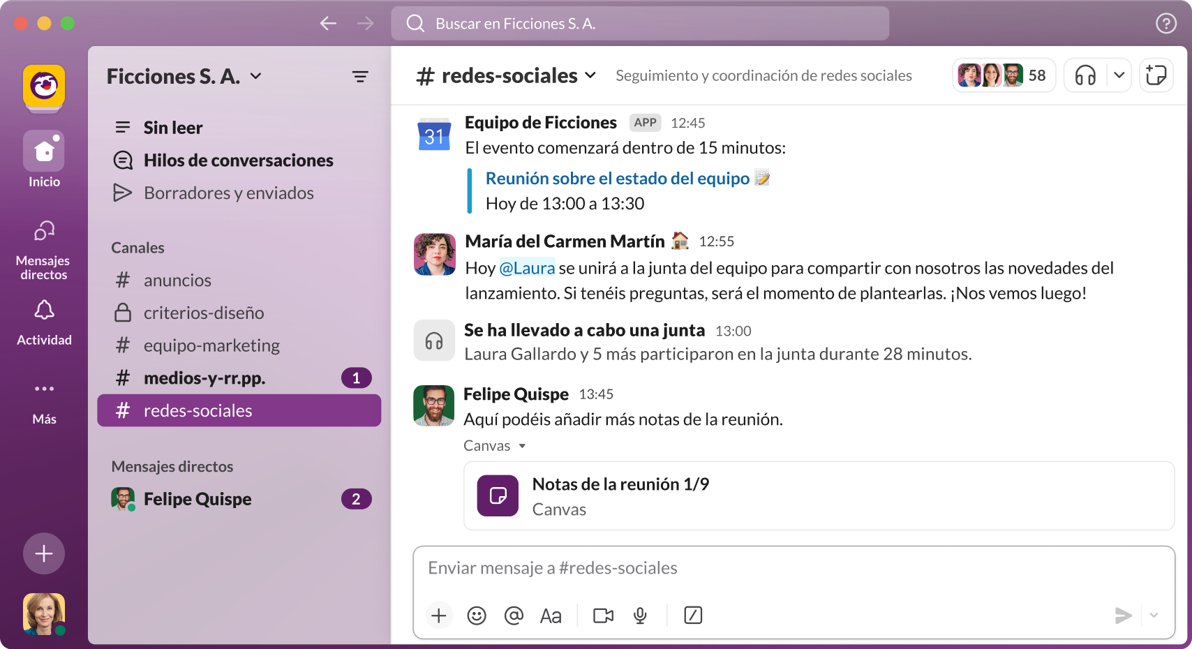This screenshot has height=649, width=1192.
Task: Toggle the shortcuts slash icon in composer
Action: tap(693, 616)
